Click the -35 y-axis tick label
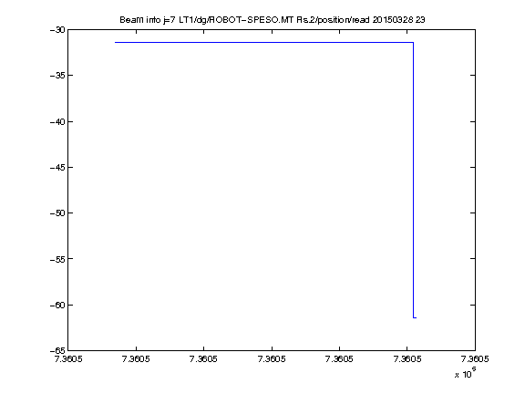525x394 pixels. tap(57, 76)
